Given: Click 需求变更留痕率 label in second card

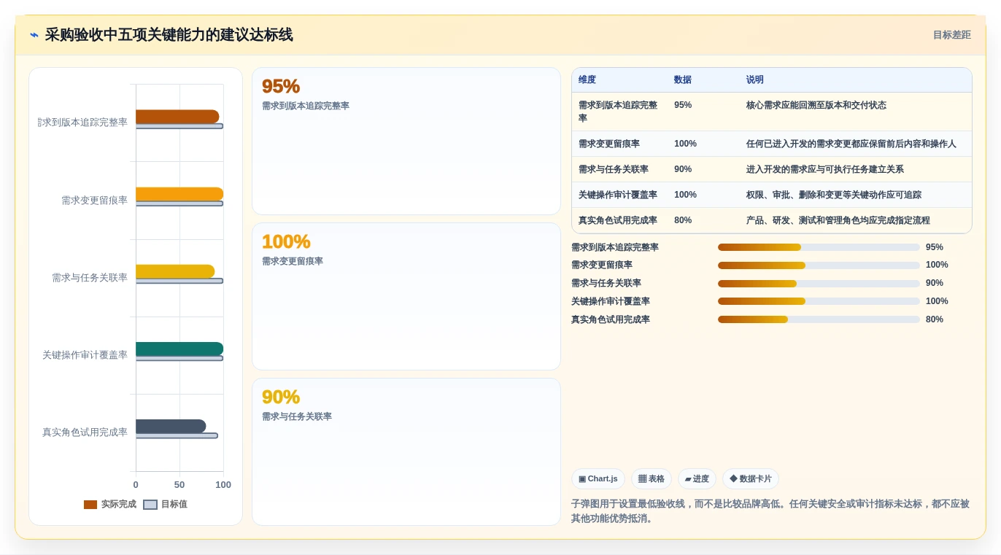Looking at the screenshot, I should coord(293,262).
